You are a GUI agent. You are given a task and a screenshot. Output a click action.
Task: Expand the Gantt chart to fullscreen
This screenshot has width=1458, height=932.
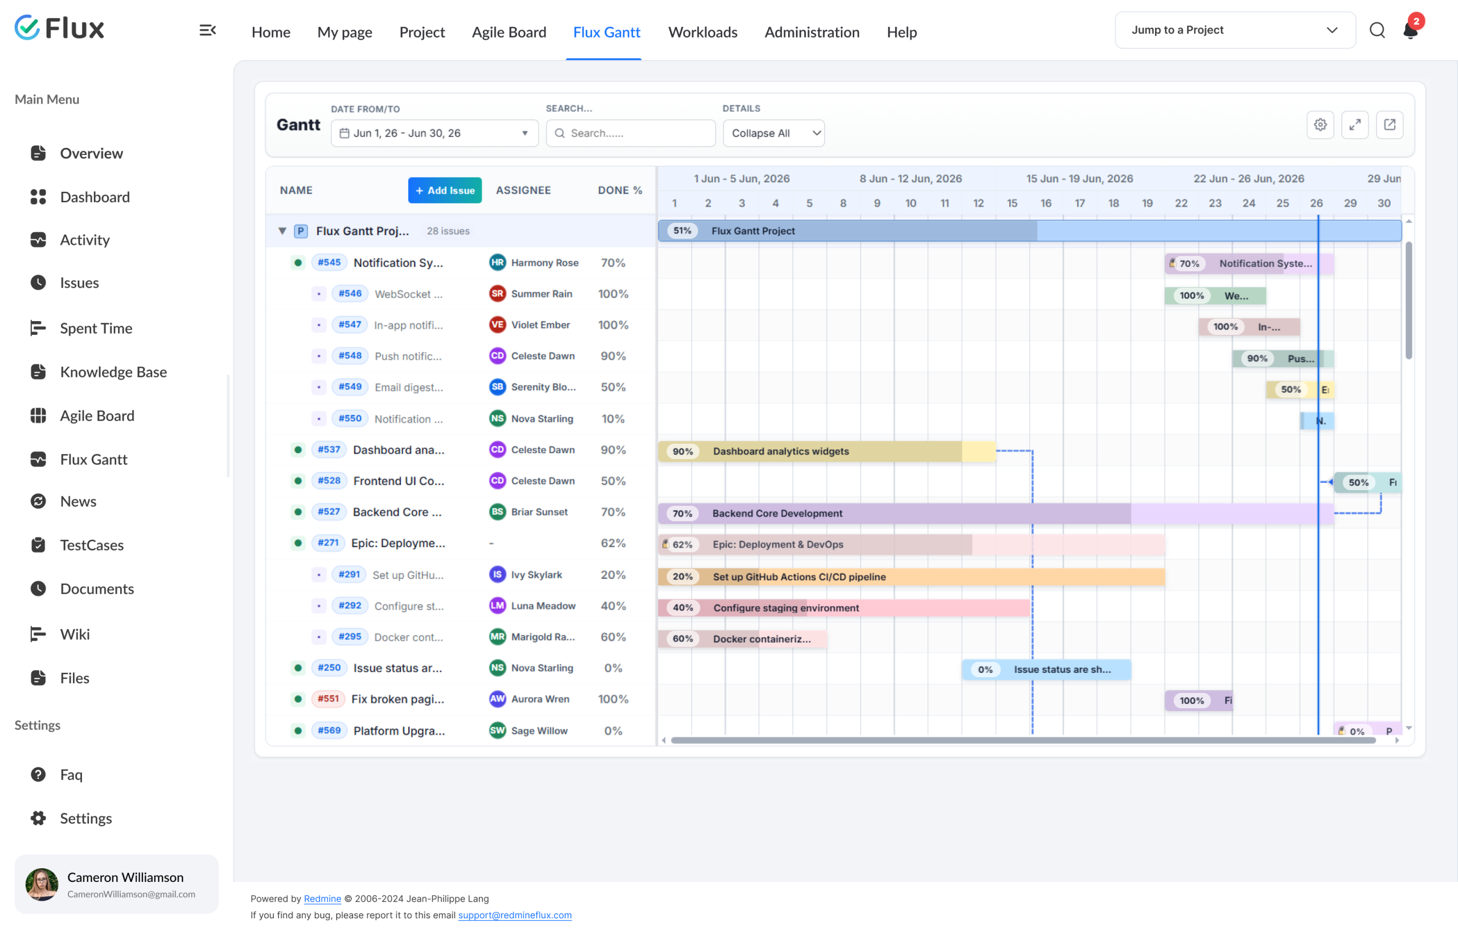1354,125
